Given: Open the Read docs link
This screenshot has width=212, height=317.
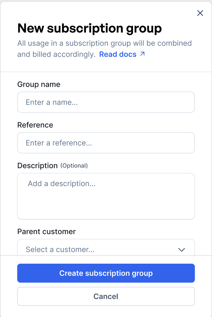Looking at the screenshot, I should point(118,54).
